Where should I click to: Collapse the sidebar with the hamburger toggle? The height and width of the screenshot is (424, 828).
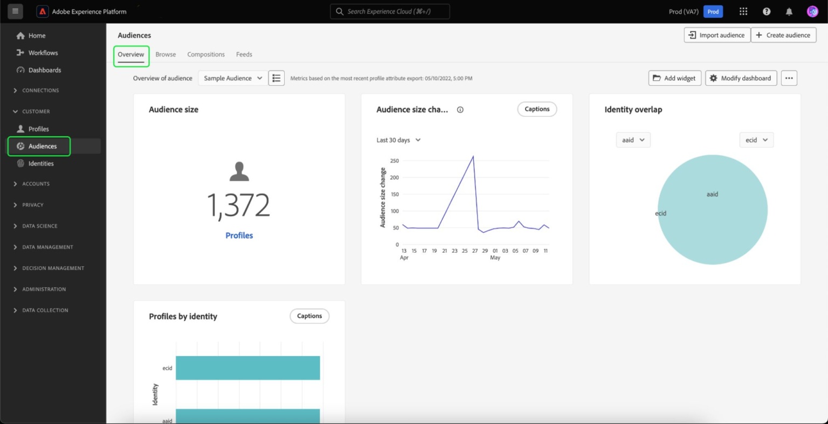pyautogui.click(x=15, y=11)
